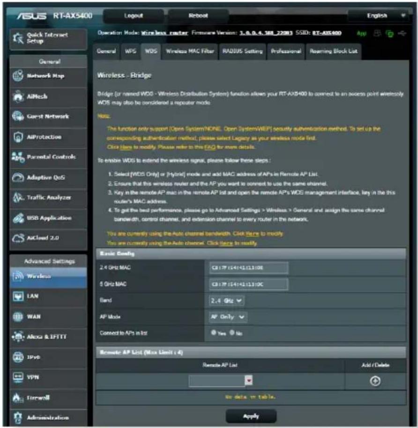Click the Traffic Analyzer label
The height and width of the screenshot is (428, 418).
(49, 198)
